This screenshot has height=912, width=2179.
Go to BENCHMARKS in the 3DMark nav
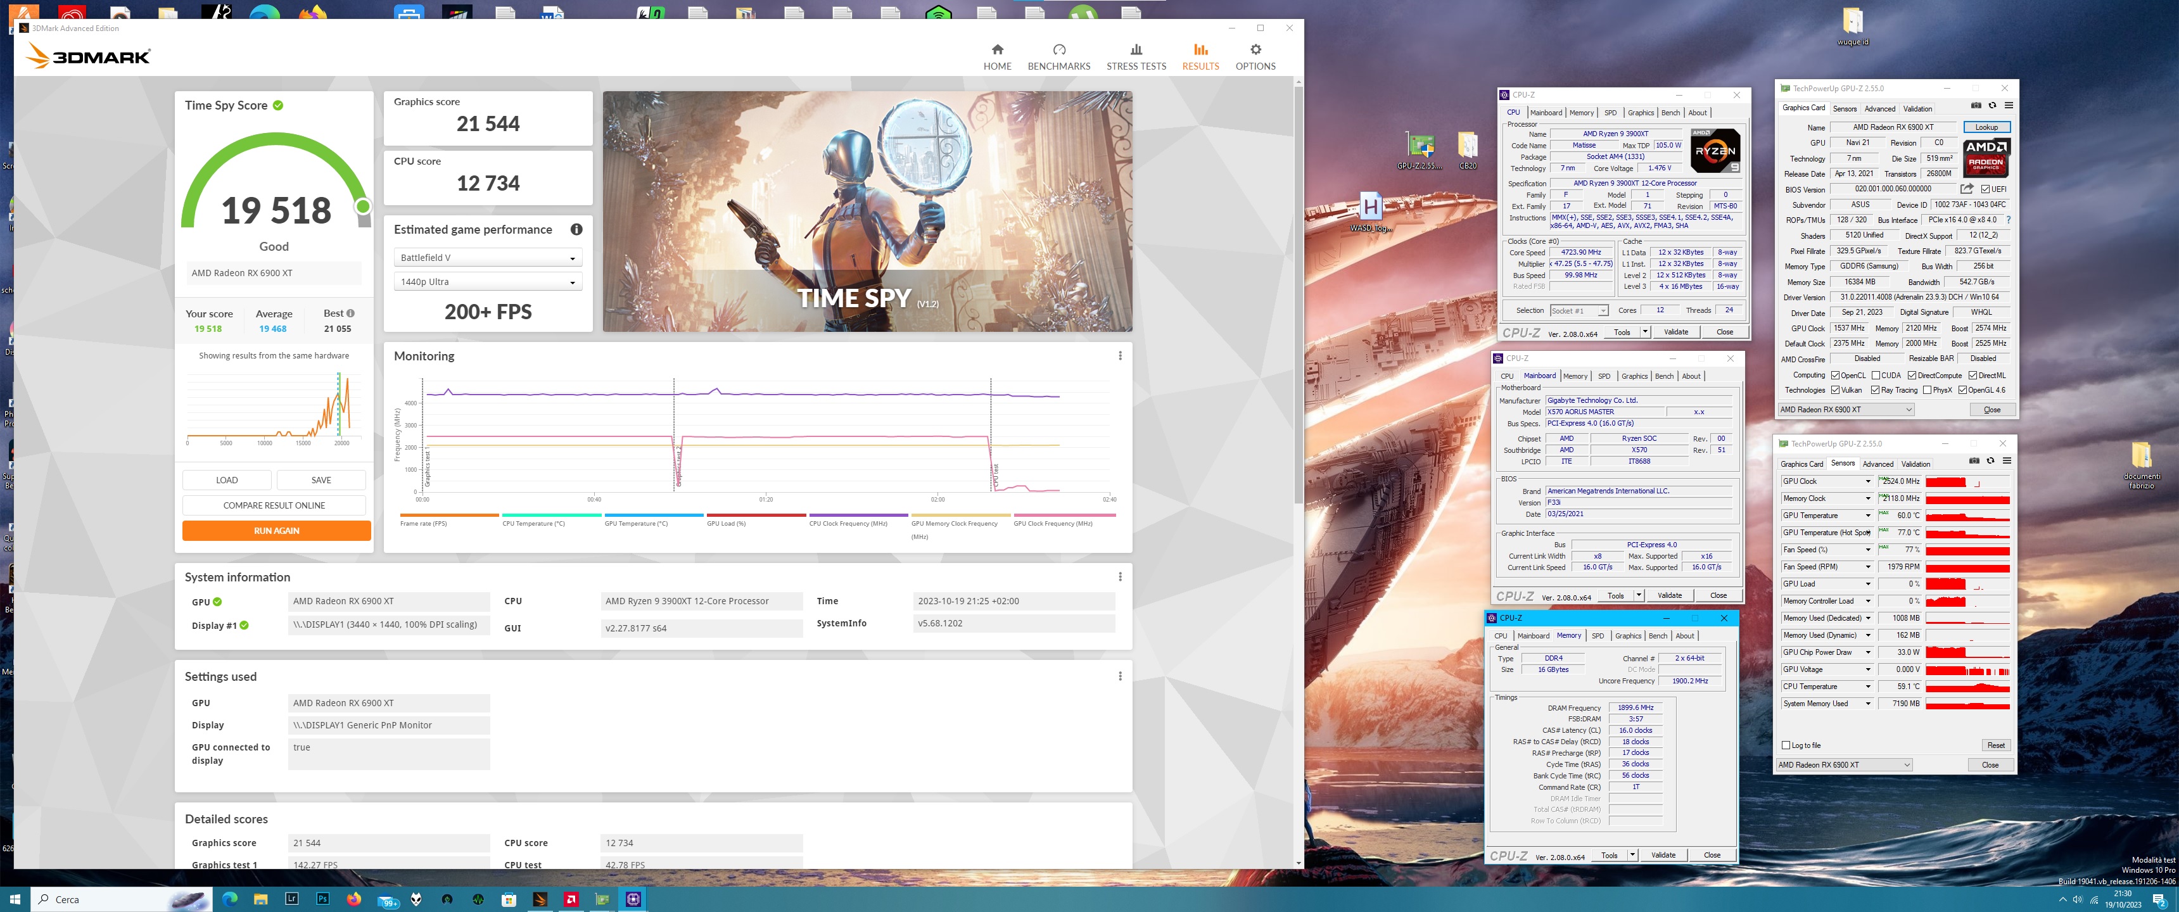click(1058, 56)
